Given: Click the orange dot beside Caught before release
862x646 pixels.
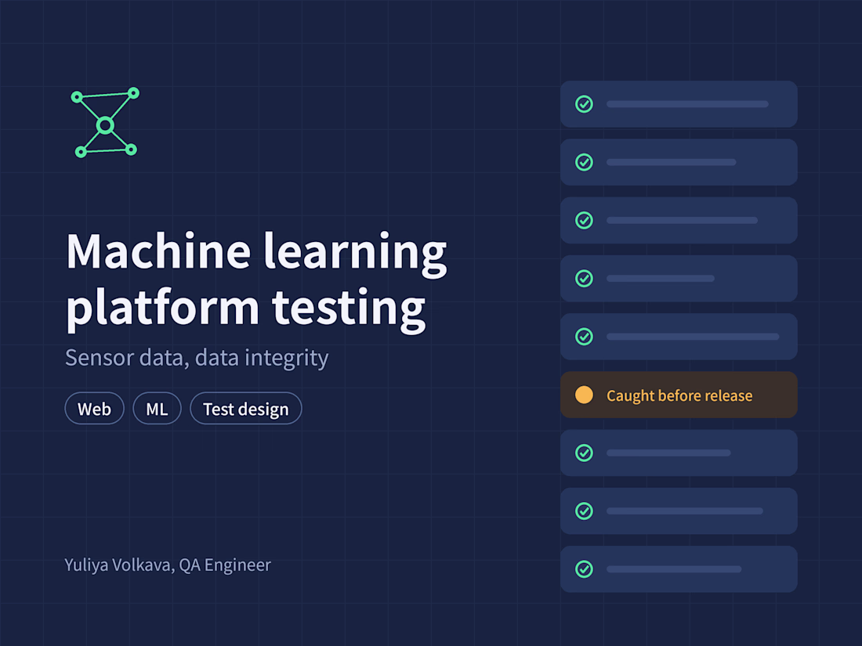Looking at the screenshot, I should [584, 395].
